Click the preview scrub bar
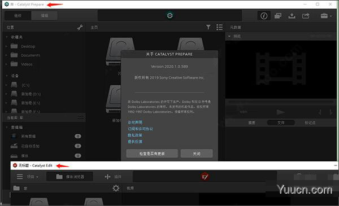The image size is (339, 206). tap(281, 102)
